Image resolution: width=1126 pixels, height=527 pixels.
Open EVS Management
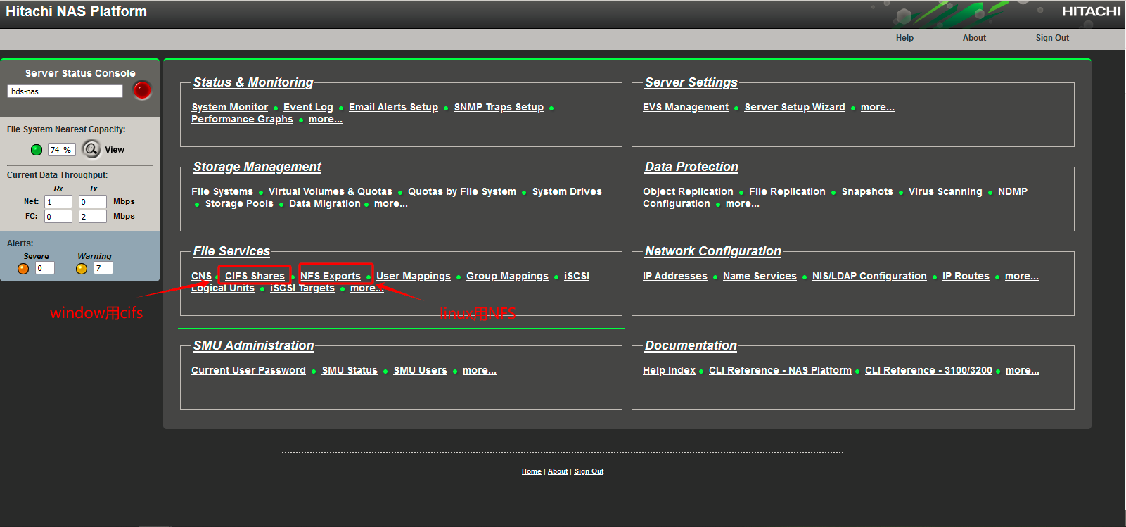(686, 107)
